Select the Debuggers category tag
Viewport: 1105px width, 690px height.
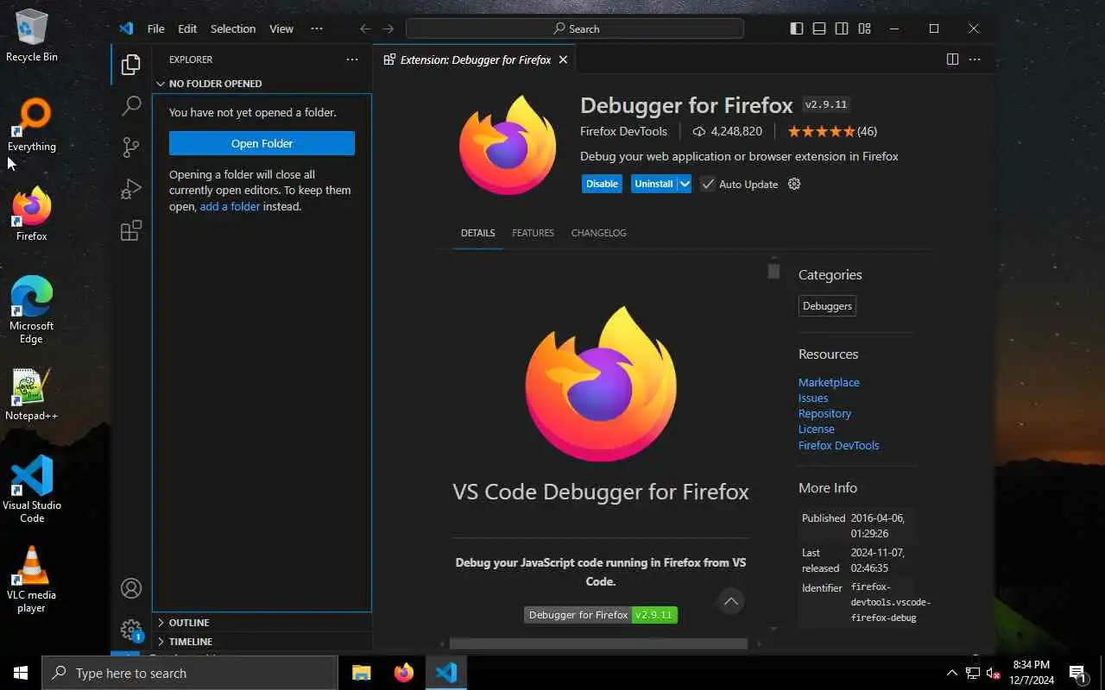click(827, 306)
